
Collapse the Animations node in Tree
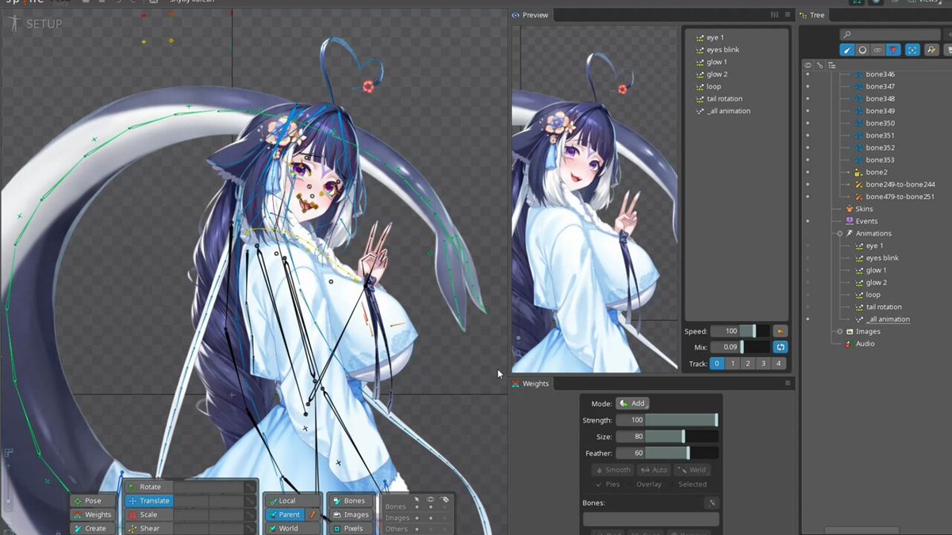(x=839, y=234)
